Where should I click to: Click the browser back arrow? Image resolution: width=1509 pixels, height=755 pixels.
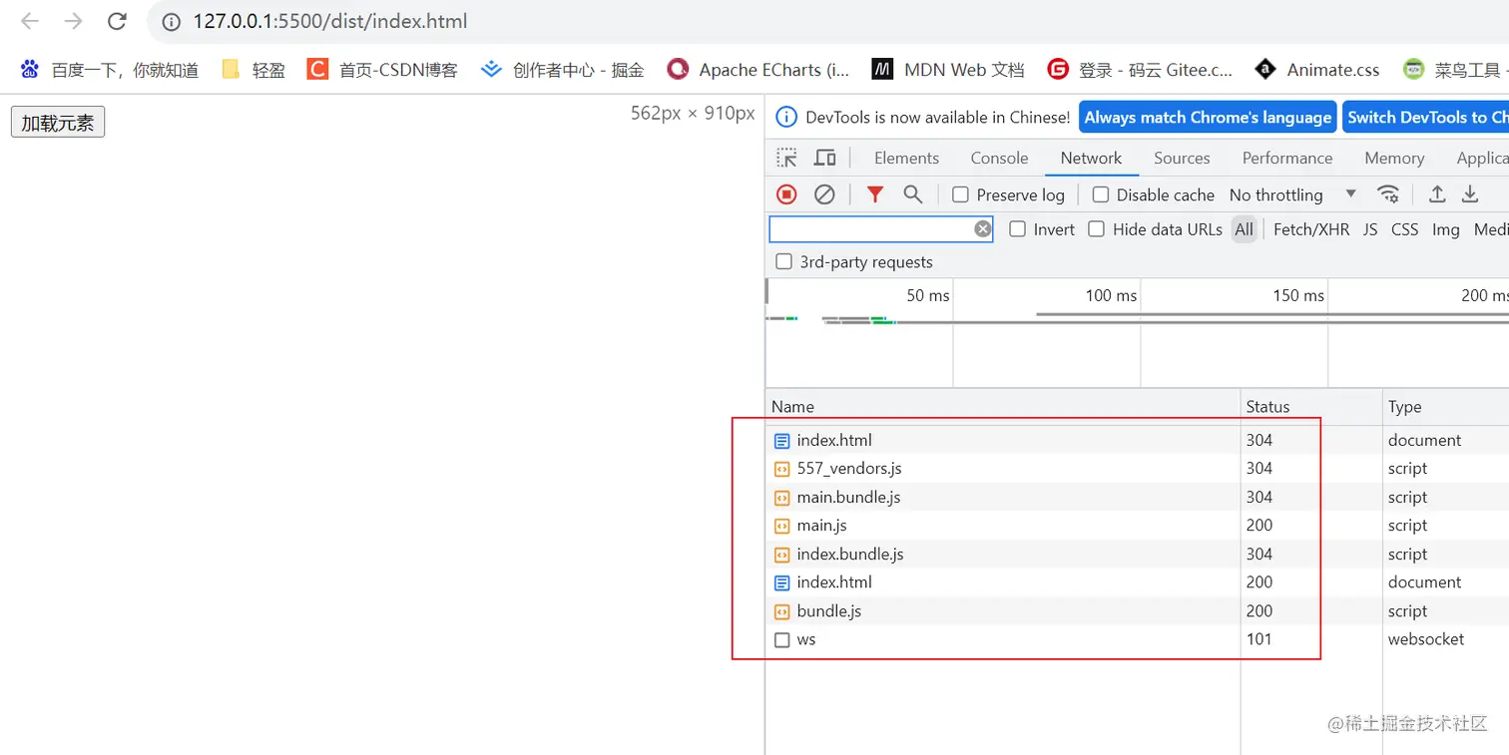coord(30,21)
